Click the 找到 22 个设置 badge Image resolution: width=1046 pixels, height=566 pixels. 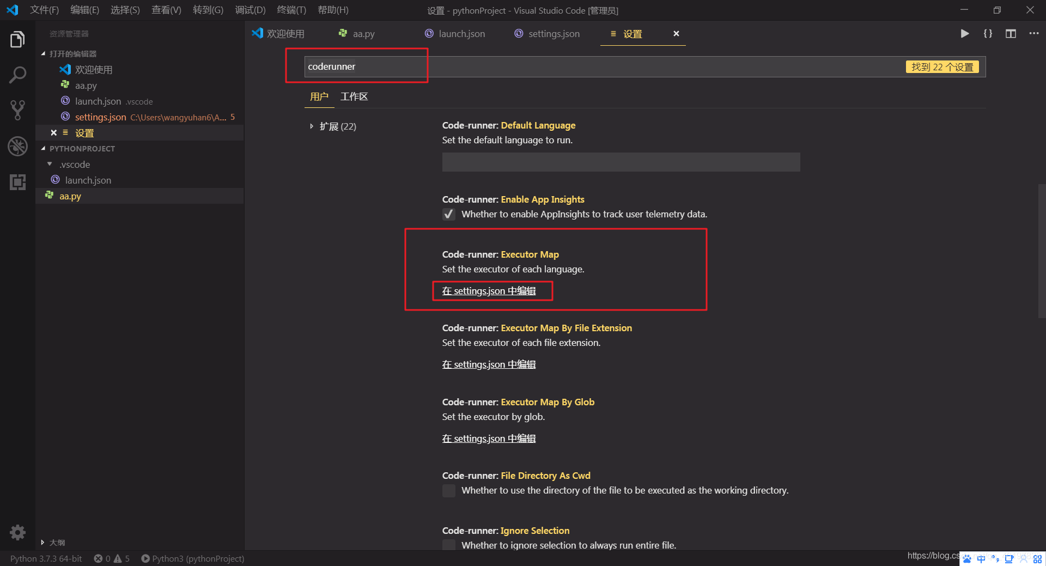pyautogui.click(x=942, y=67)
